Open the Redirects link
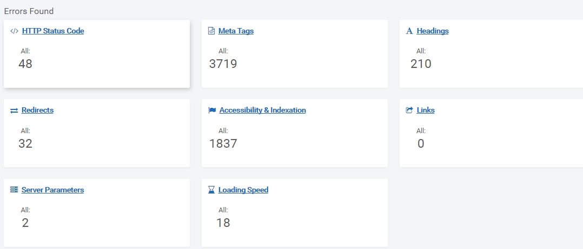The width and height of the screenshot is (583, 249). tap(37, 110)
